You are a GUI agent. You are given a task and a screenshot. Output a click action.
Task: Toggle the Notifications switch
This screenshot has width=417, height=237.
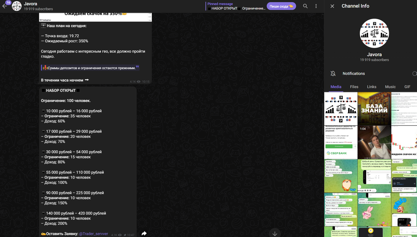click(414, 73)
